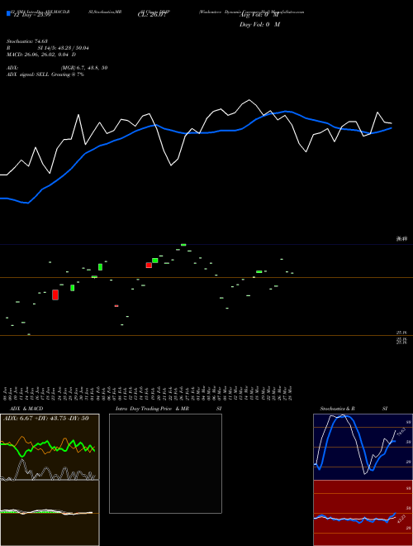Screen dimensions: 413x546
Task: Click the '12 Day = 25.99' legend text
Action: click(x=31, y=15)
